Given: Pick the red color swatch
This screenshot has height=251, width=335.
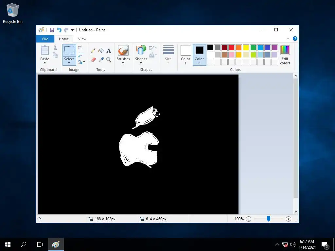Looking at the screenshot, I should (232, 48).
